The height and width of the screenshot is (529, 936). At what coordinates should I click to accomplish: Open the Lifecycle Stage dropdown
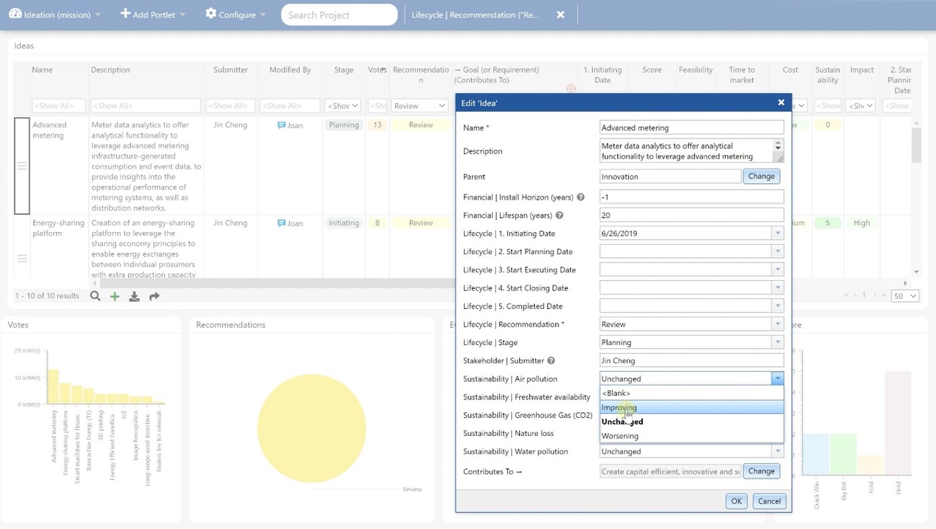click(777, 342)
